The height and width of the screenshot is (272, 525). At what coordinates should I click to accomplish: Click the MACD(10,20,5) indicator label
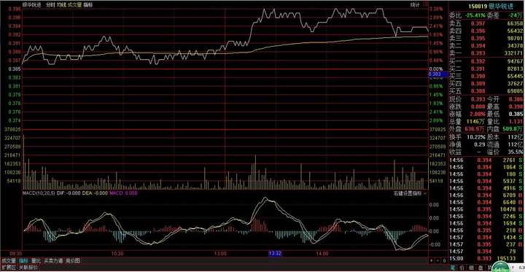[39, 193]
